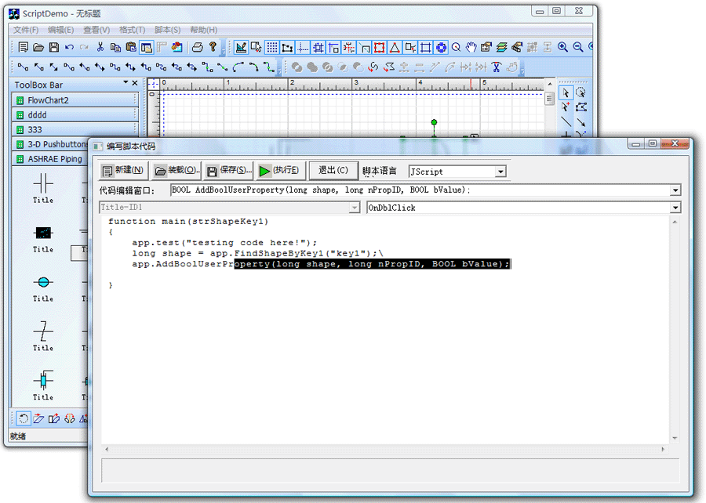Expand the ASHRAE Piping toolbox category

pos(55,158)
